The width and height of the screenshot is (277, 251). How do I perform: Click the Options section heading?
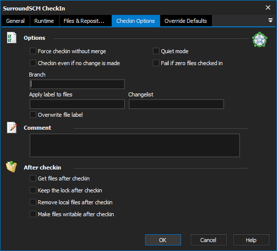34,38
